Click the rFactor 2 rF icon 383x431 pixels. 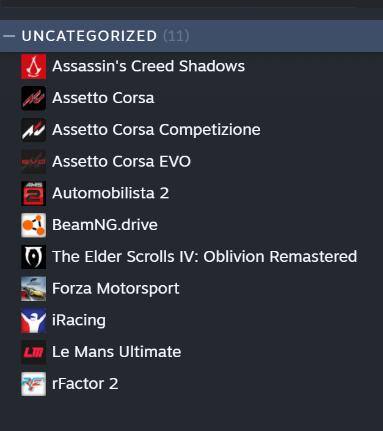click(34, 384)
